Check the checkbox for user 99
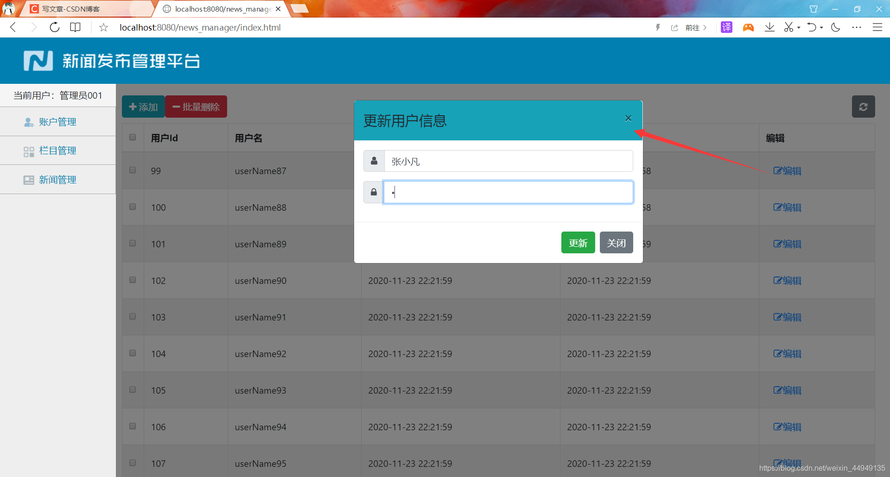 click(x=133, y=170)
